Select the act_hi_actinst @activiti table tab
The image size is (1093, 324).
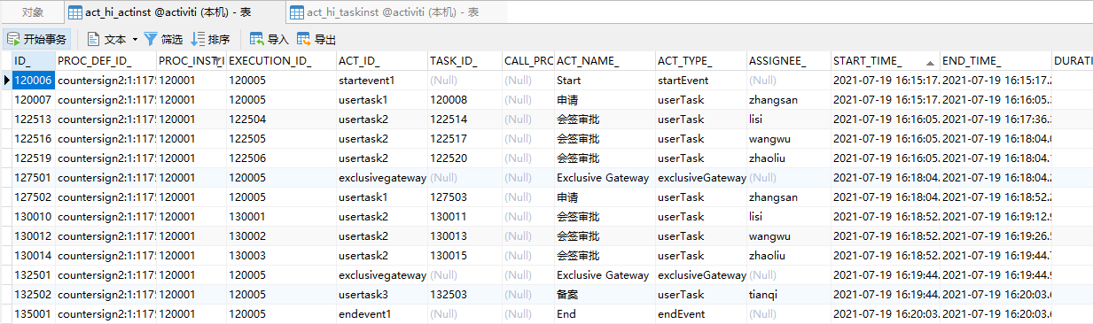coord(175,12)
